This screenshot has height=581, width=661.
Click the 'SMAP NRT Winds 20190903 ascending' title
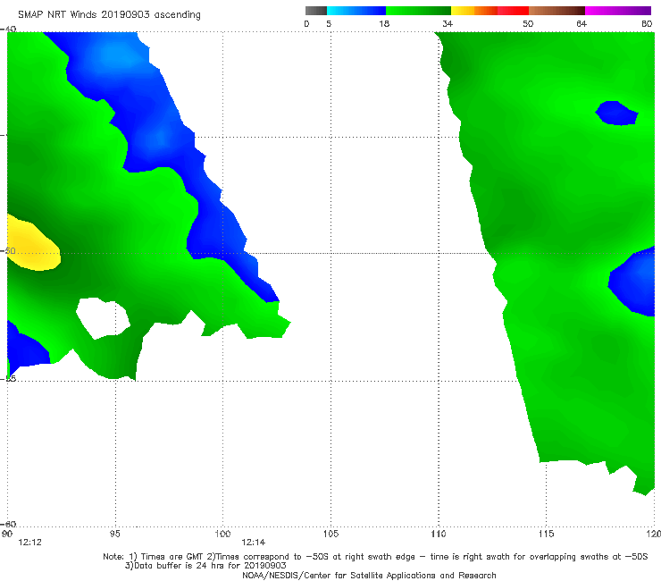point(109,14)
